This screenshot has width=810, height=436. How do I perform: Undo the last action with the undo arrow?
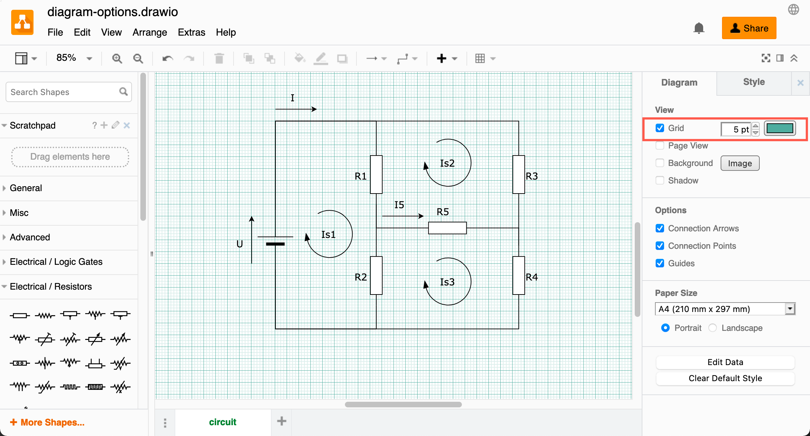click(167, 58)
